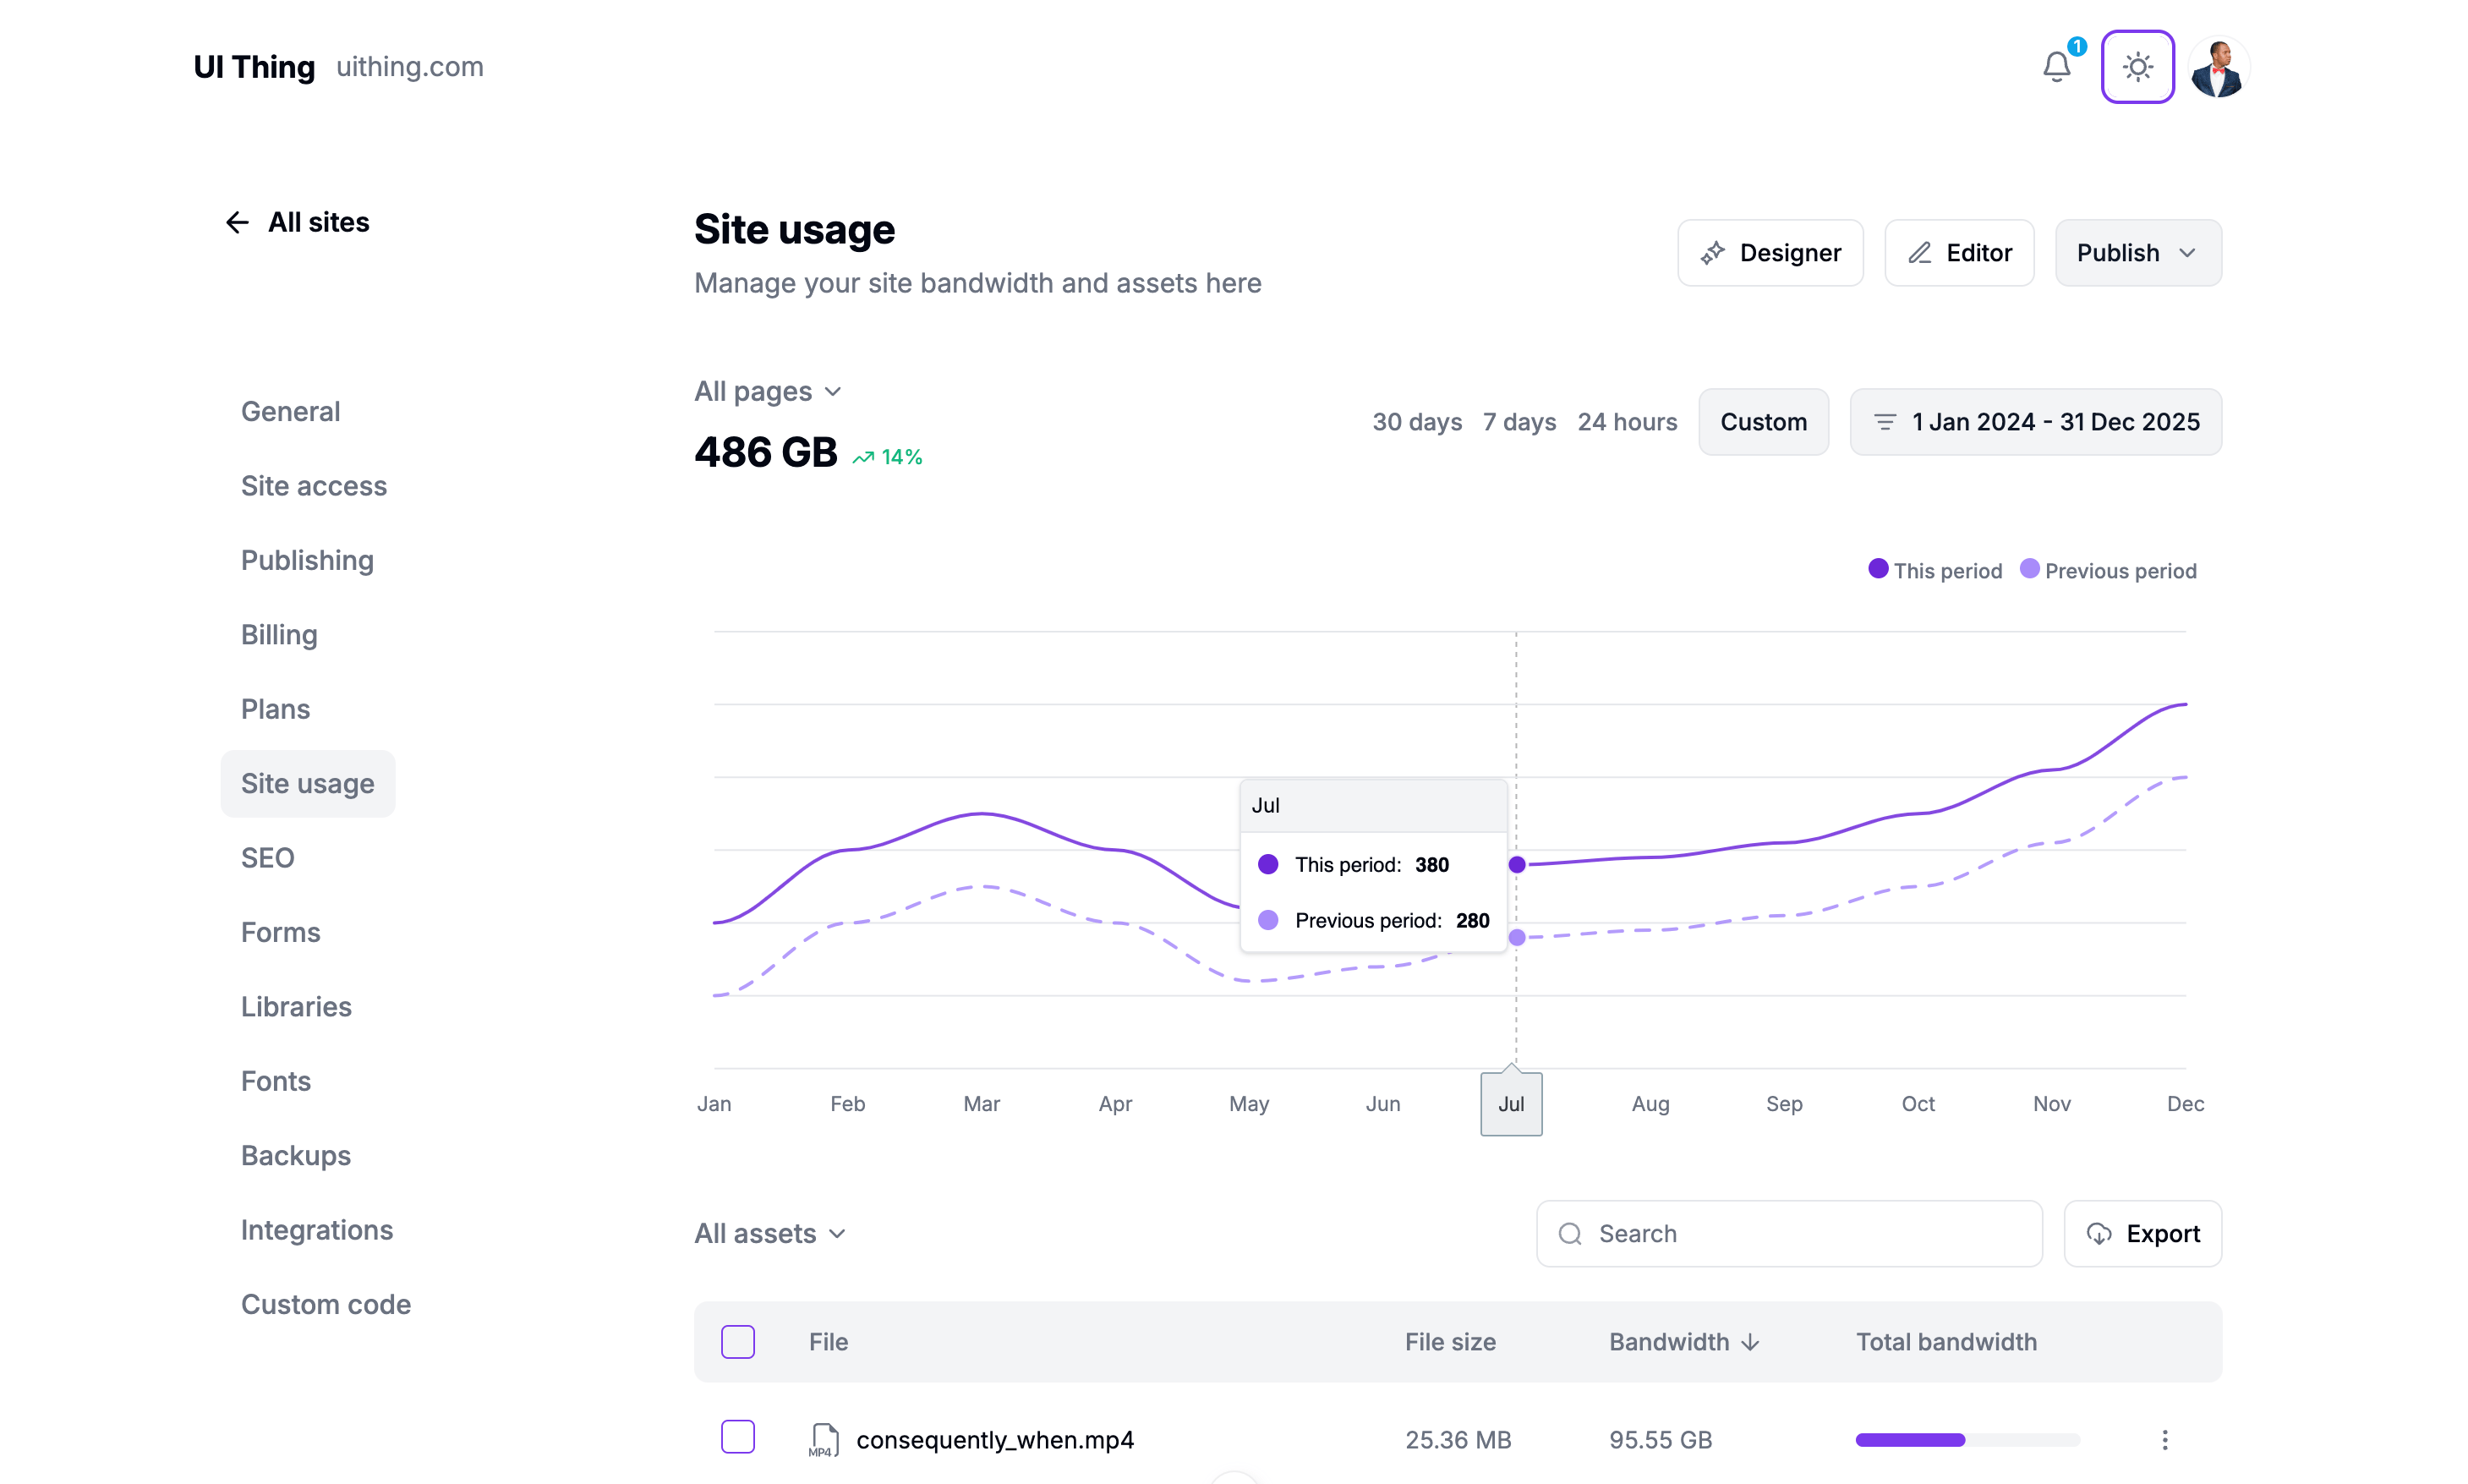Click the date range filter icon
This screenshot has height=1484, width=2468.
click(1885, 422)
